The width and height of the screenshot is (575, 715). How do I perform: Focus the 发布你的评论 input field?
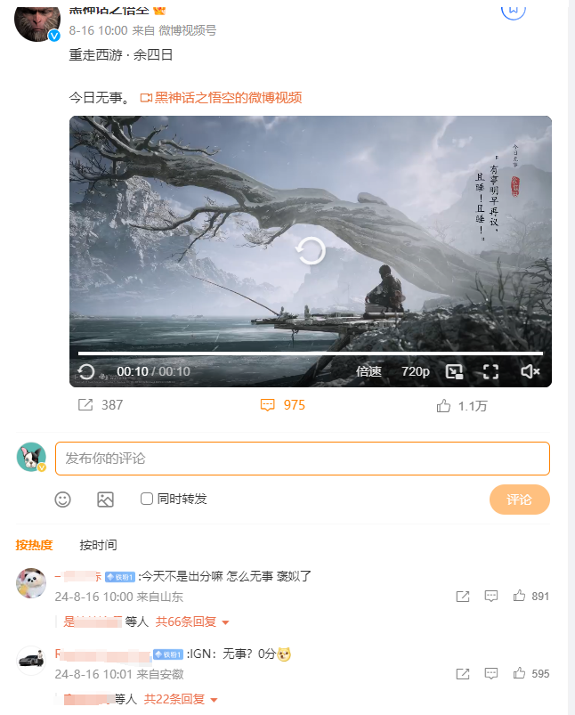click(x=303, y=459)
